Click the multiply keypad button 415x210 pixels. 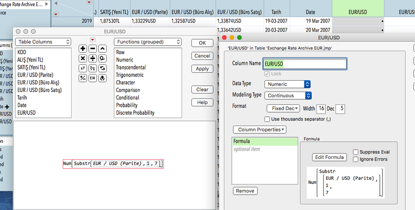tap(83, 59)
